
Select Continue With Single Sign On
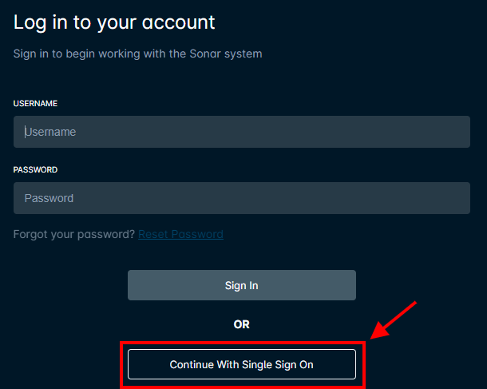pyautogui.click(x=242, y=364)
